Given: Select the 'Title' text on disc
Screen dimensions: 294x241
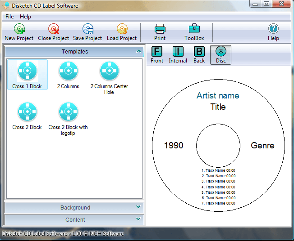Looking at the screenshot, I should [218, 107].
